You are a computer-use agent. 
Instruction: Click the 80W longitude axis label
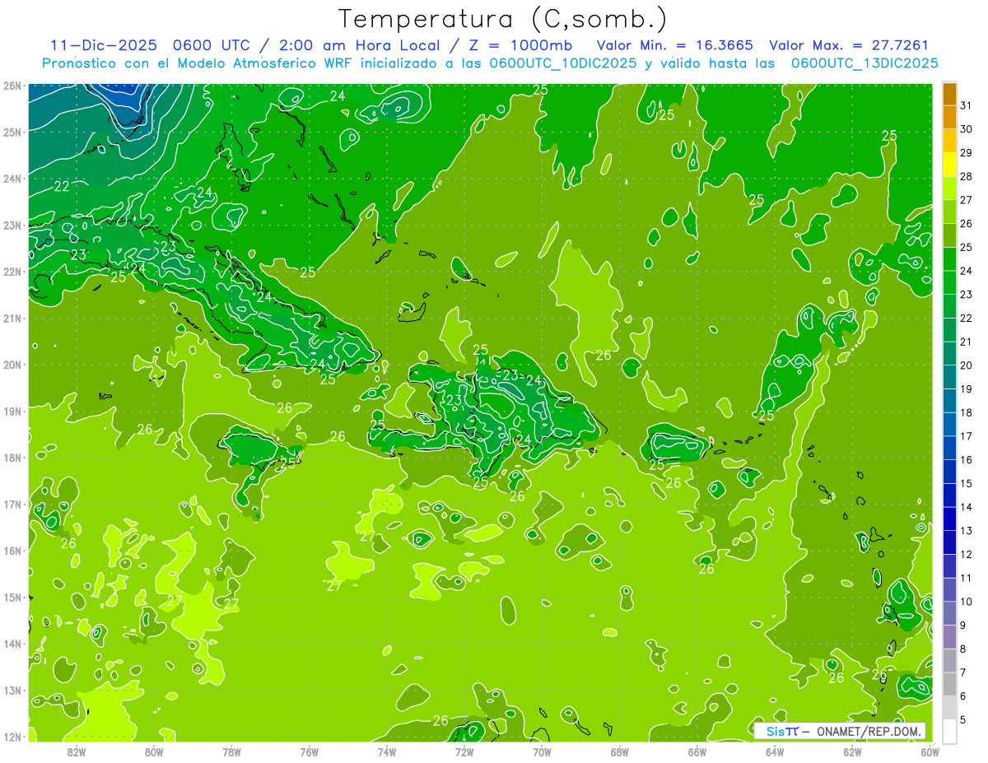pyautogui.click(x=154, y=751)
